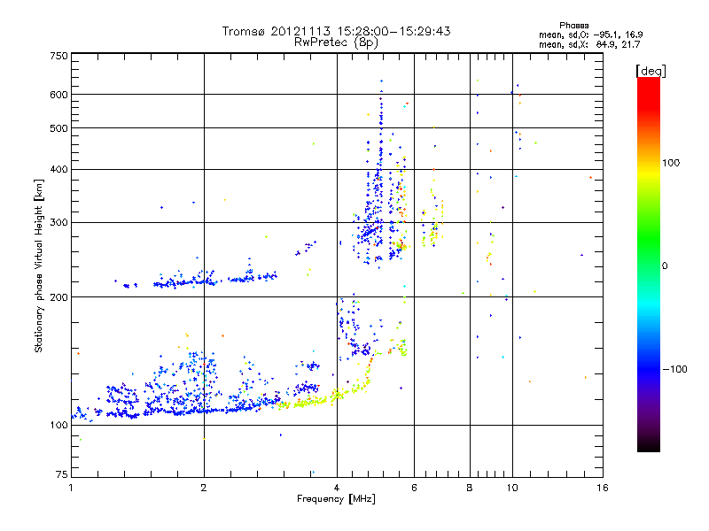The width and height of the screenshot is (709, 531).
Task: Click the y-axis tick label '75'
Action: 62,474
